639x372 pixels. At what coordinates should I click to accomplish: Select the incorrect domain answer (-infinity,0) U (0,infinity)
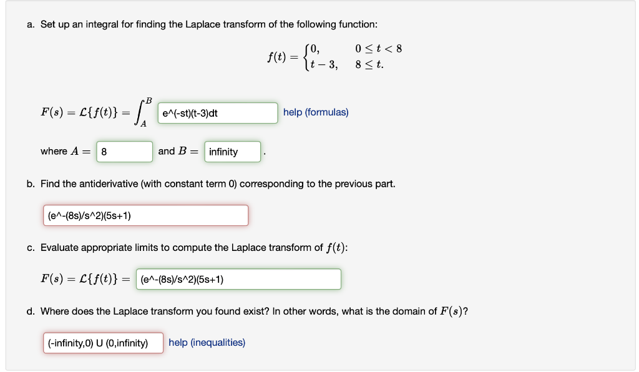pyautogui.click(x=103, y=343)
